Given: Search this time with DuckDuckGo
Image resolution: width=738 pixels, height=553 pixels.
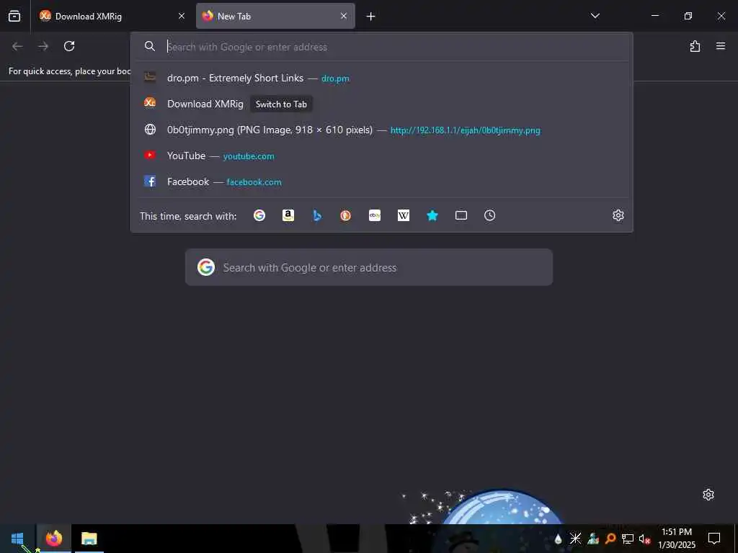Looking at the screenshot, I should click(x=346, y=215).
